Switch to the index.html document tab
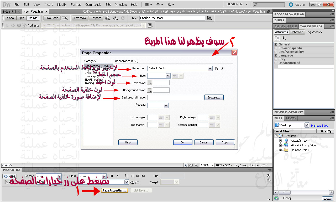The width and height of the screenshot is (336, 202). [9, 12]
